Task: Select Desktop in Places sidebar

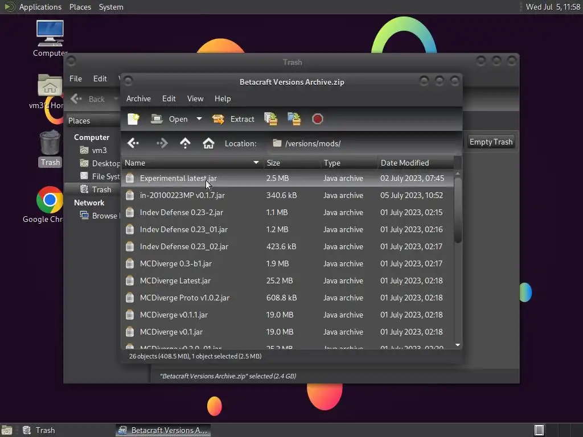Action: pos(100,163)
